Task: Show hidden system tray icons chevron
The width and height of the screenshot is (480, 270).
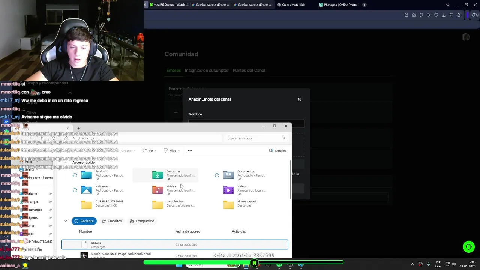Action: tap(412, 264)
